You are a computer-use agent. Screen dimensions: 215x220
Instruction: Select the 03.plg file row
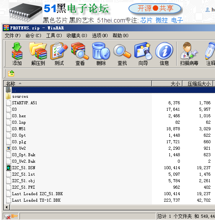109,142
